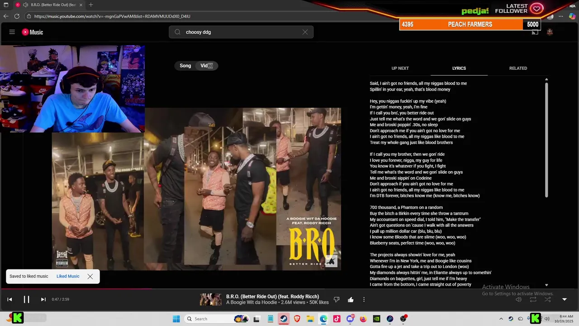Screen dimensions: 579x326
Task: Toggle the thumbs up like button
Action: tap(351, 299)
